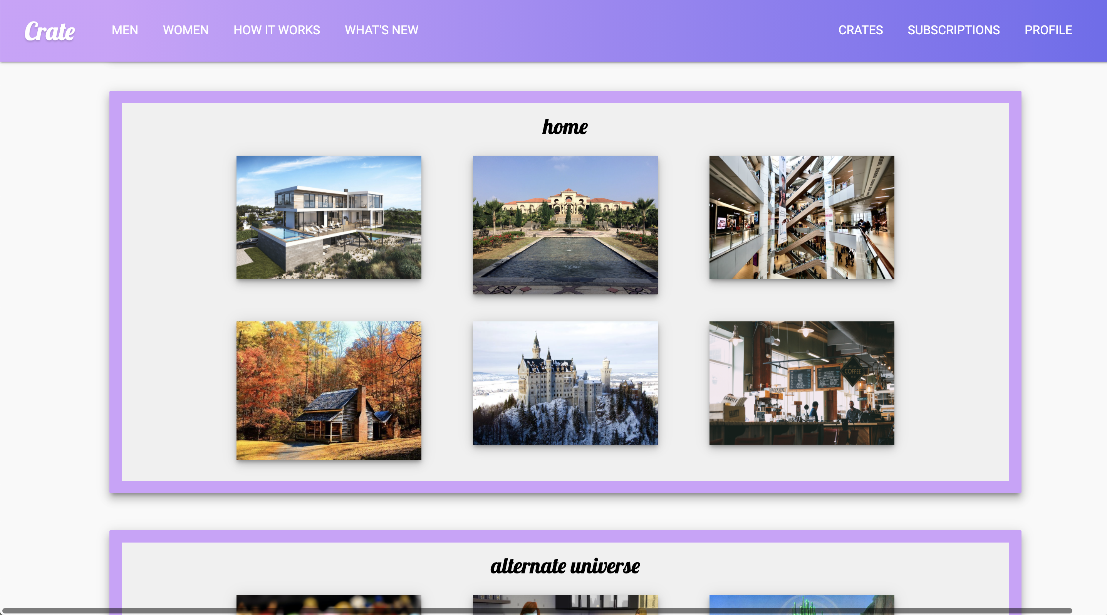Open the MEN menu item

pyautogui.click(x=125, y=30)
